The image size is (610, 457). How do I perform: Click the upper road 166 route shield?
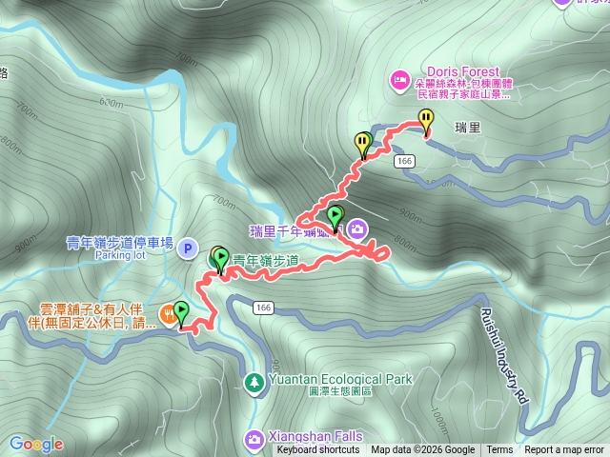tap(404, 161)
